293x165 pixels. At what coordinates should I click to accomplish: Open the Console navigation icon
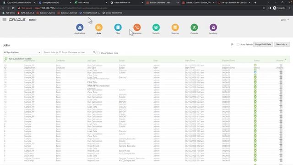pos(194,27)
